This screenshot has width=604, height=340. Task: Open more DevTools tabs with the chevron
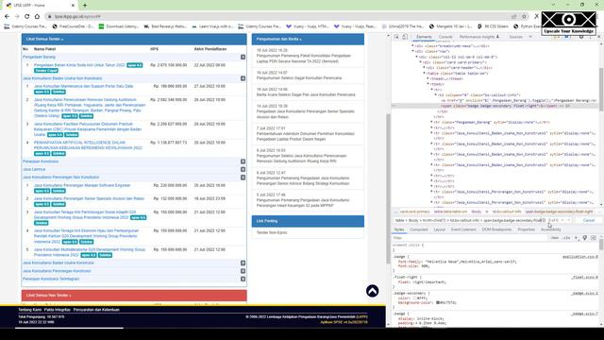(x=530, y=37)
